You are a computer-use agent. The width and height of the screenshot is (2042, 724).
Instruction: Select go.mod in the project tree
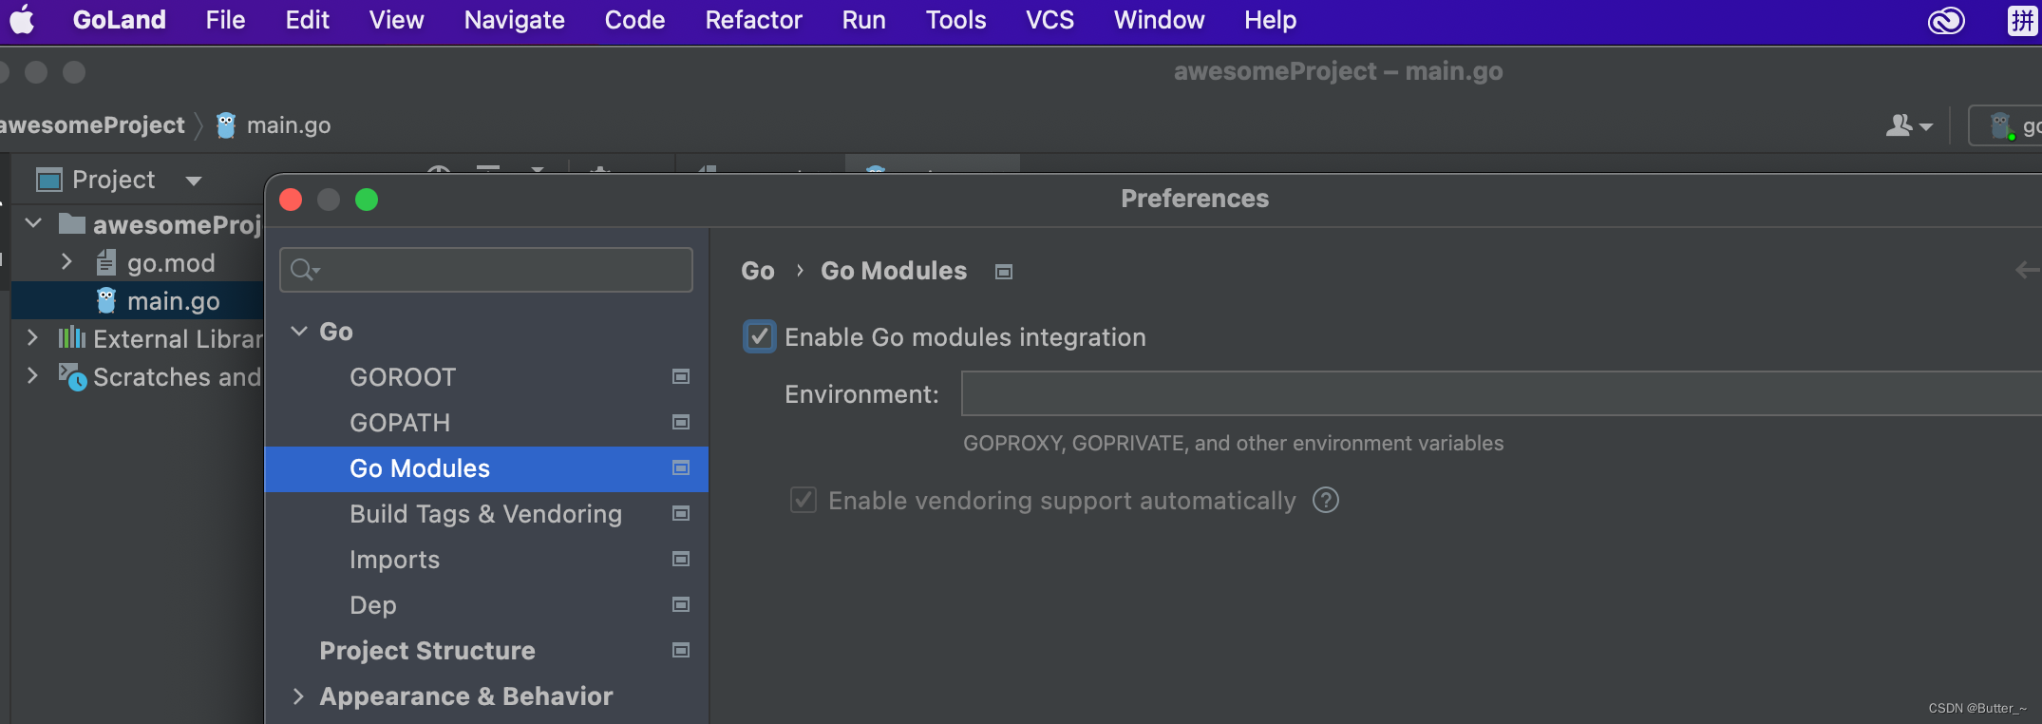pyautogui.click(x=171, y=263)
